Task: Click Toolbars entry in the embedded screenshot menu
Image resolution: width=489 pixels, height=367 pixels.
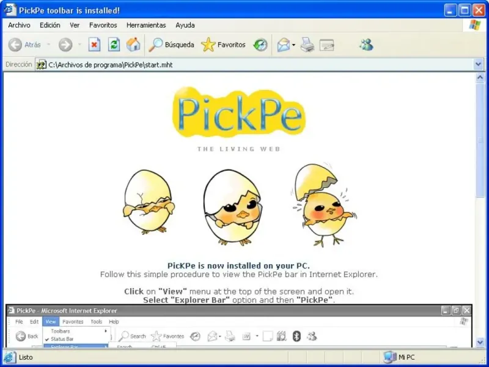Action: click(61, 331)
